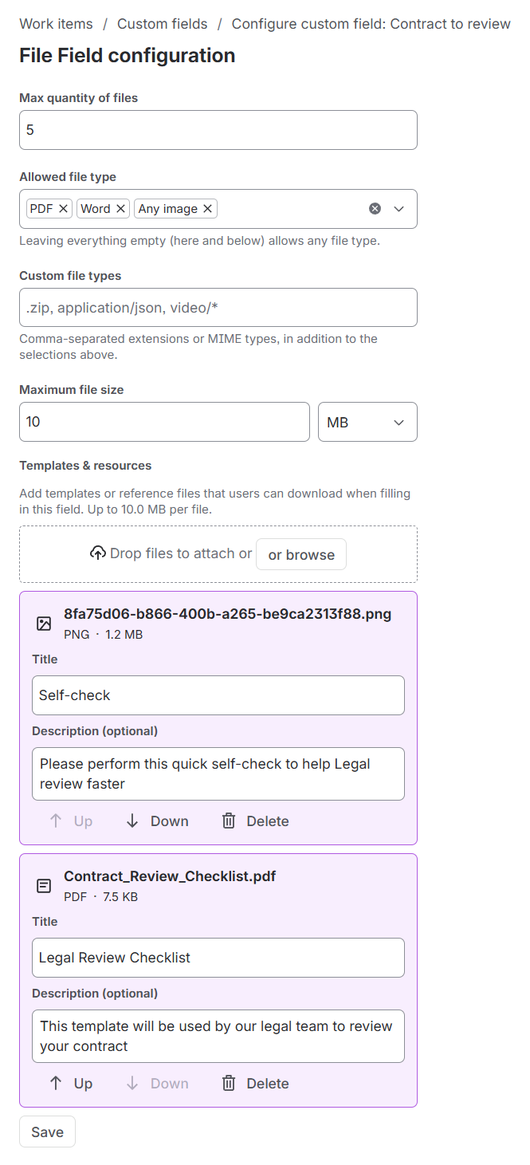Go to Work items breadcrumb
The image size is (530, 1165).
click(x=56, y=24)
